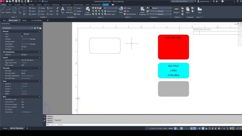Select the Polyline tool
Image resolution: width=242 pixels, height=136 pixels.
point(8,10)
